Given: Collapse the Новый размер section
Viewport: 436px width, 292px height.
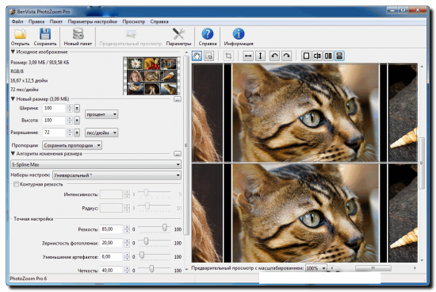Looking at the screenshot, I should (x=13, y=99).
